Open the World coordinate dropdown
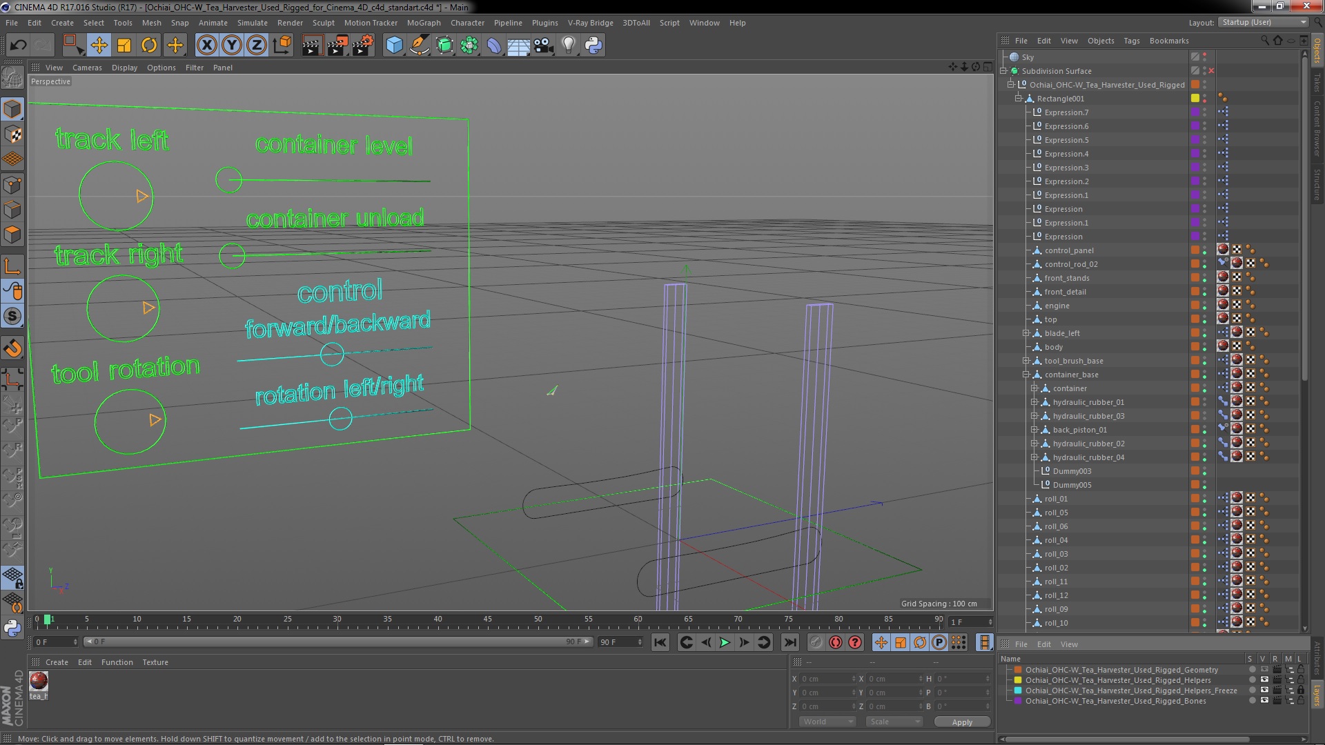Image resolution: width=1325 pixels, height=745 pixels. click(827, 722)
